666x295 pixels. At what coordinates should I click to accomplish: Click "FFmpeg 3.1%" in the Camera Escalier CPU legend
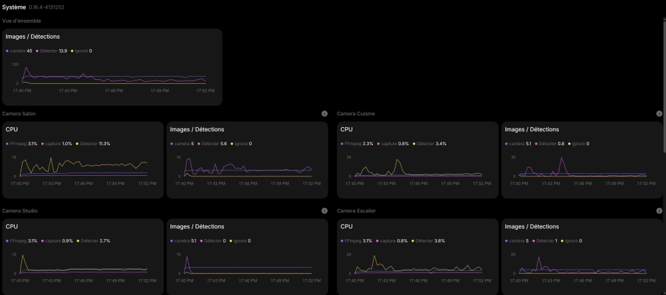356,241
